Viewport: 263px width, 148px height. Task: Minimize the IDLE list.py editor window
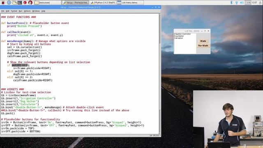click(x=152, y=7)
